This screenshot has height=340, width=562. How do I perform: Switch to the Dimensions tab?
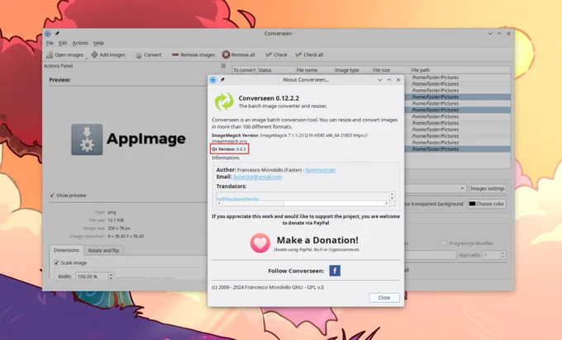pos(66,250)
